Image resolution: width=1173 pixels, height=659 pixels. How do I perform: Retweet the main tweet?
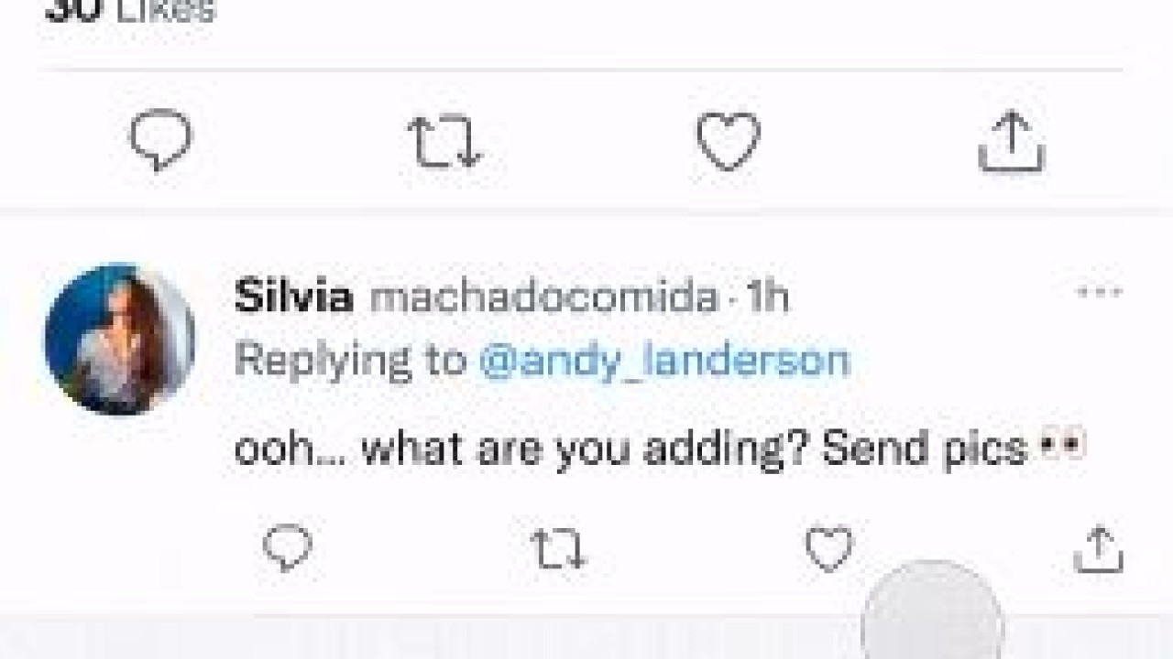click(x=444, y=143)
